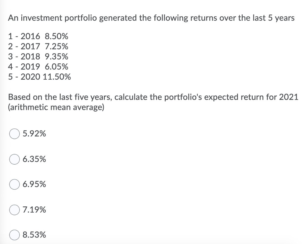Image resolution: width=303 pixels, height=244 pixels.
Task: Choose the 6.35% answer option
Action: 14,159
